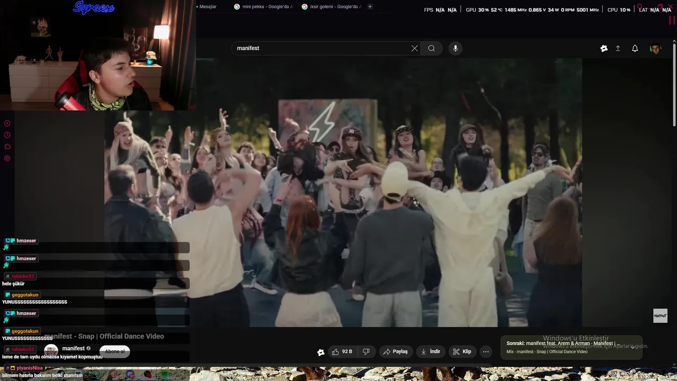Viewport: 677px width, 381px height.
Task: Click the first sidebar circle icon
Action: [7, 123]
